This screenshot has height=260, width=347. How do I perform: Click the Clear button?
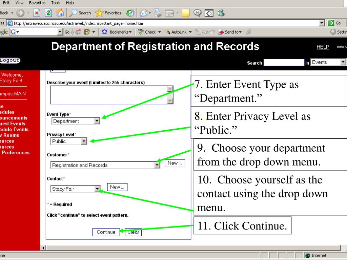point(133,232)
